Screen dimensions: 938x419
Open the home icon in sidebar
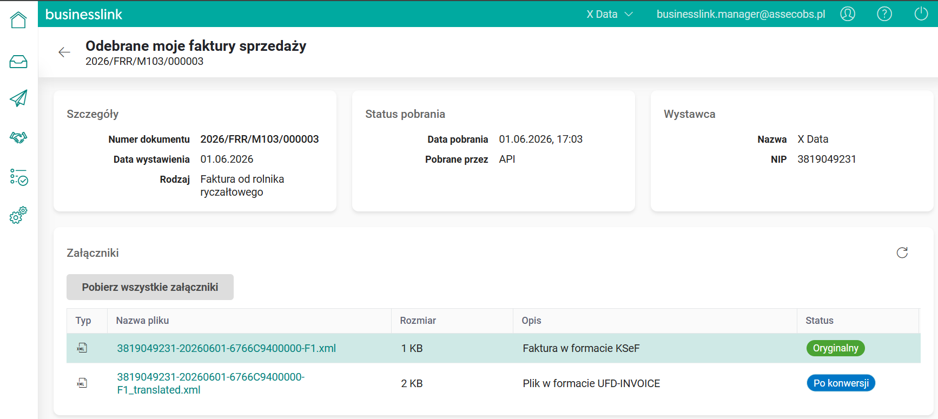[x=18, y=20]
